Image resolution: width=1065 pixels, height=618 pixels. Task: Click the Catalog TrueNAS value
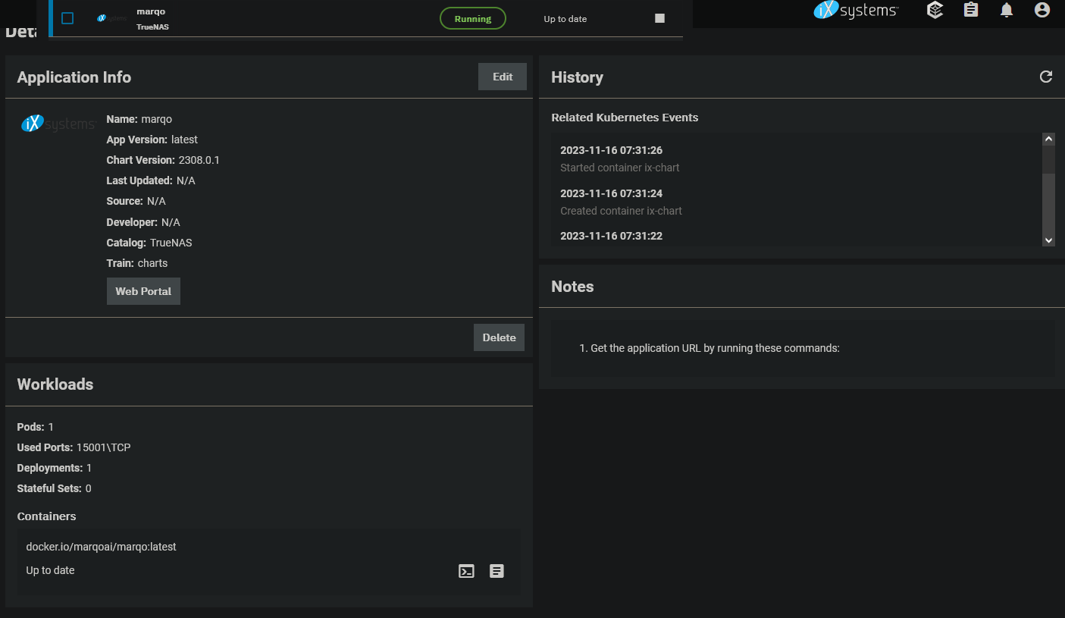[171, 243]
